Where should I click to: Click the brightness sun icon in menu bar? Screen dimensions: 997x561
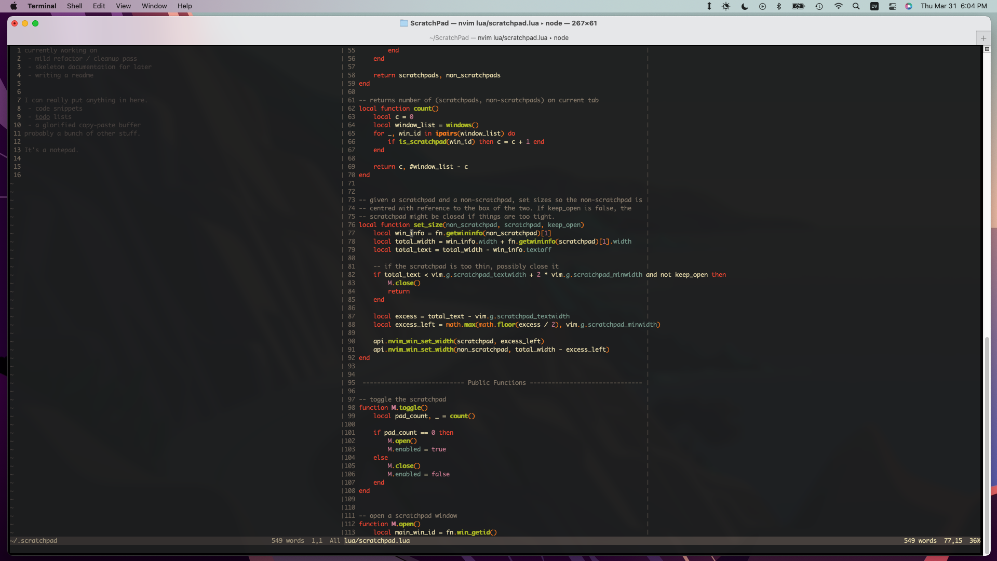tap(726, 6)
